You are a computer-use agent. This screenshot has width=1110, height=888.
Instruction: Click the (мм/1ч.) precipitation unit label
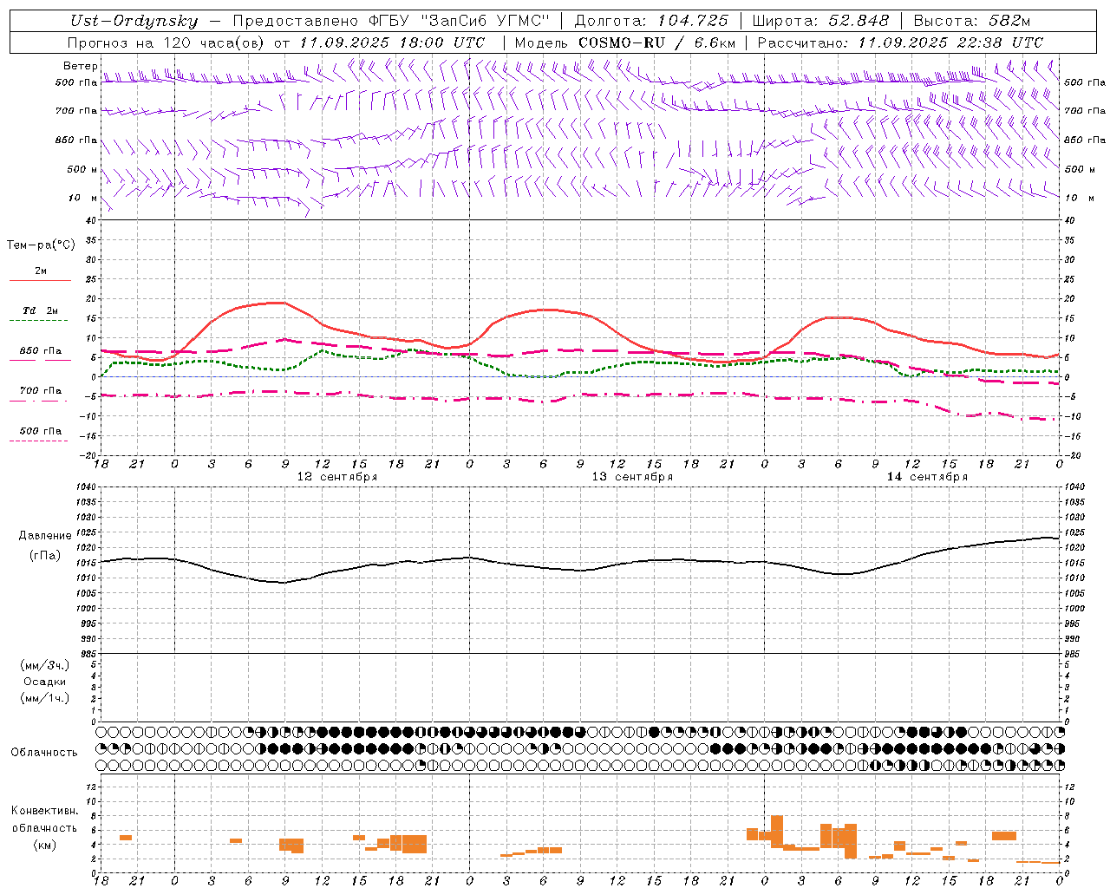coord(45,698)
